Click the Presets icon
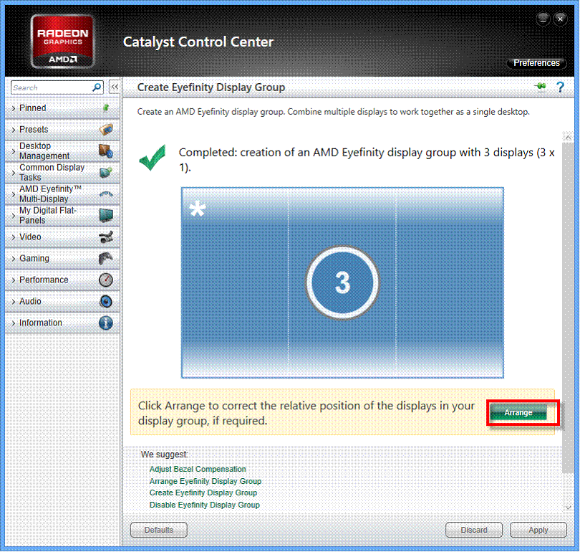Viewport: 580px width, 552px height. [x=106, y=130]
